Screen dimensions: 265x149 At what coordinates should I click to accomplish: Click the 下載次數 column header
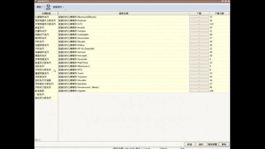pos(219,13)
